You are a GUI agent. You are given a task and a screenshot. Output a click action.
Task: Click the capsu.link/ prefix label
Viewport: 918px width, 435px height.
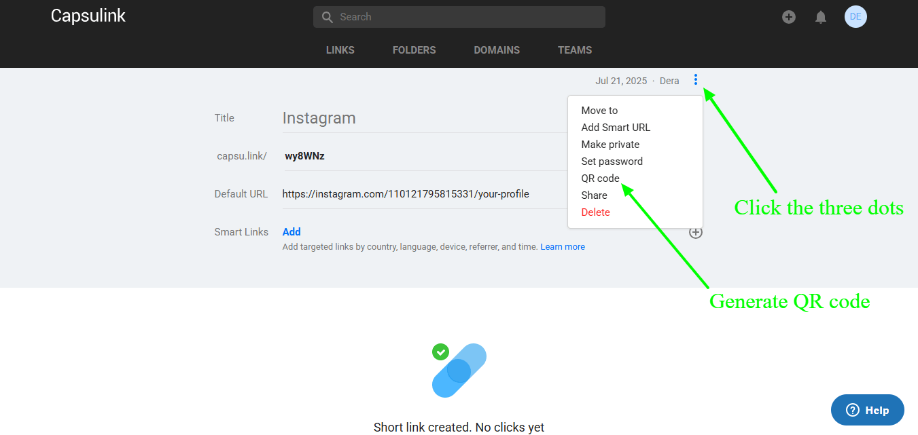pyautogui.click(x=242, y=156)
